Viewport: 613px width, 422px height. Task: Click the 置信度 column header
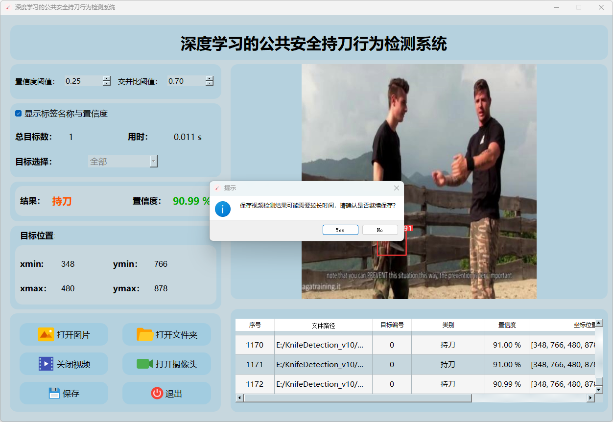click(x=507, y=325)
